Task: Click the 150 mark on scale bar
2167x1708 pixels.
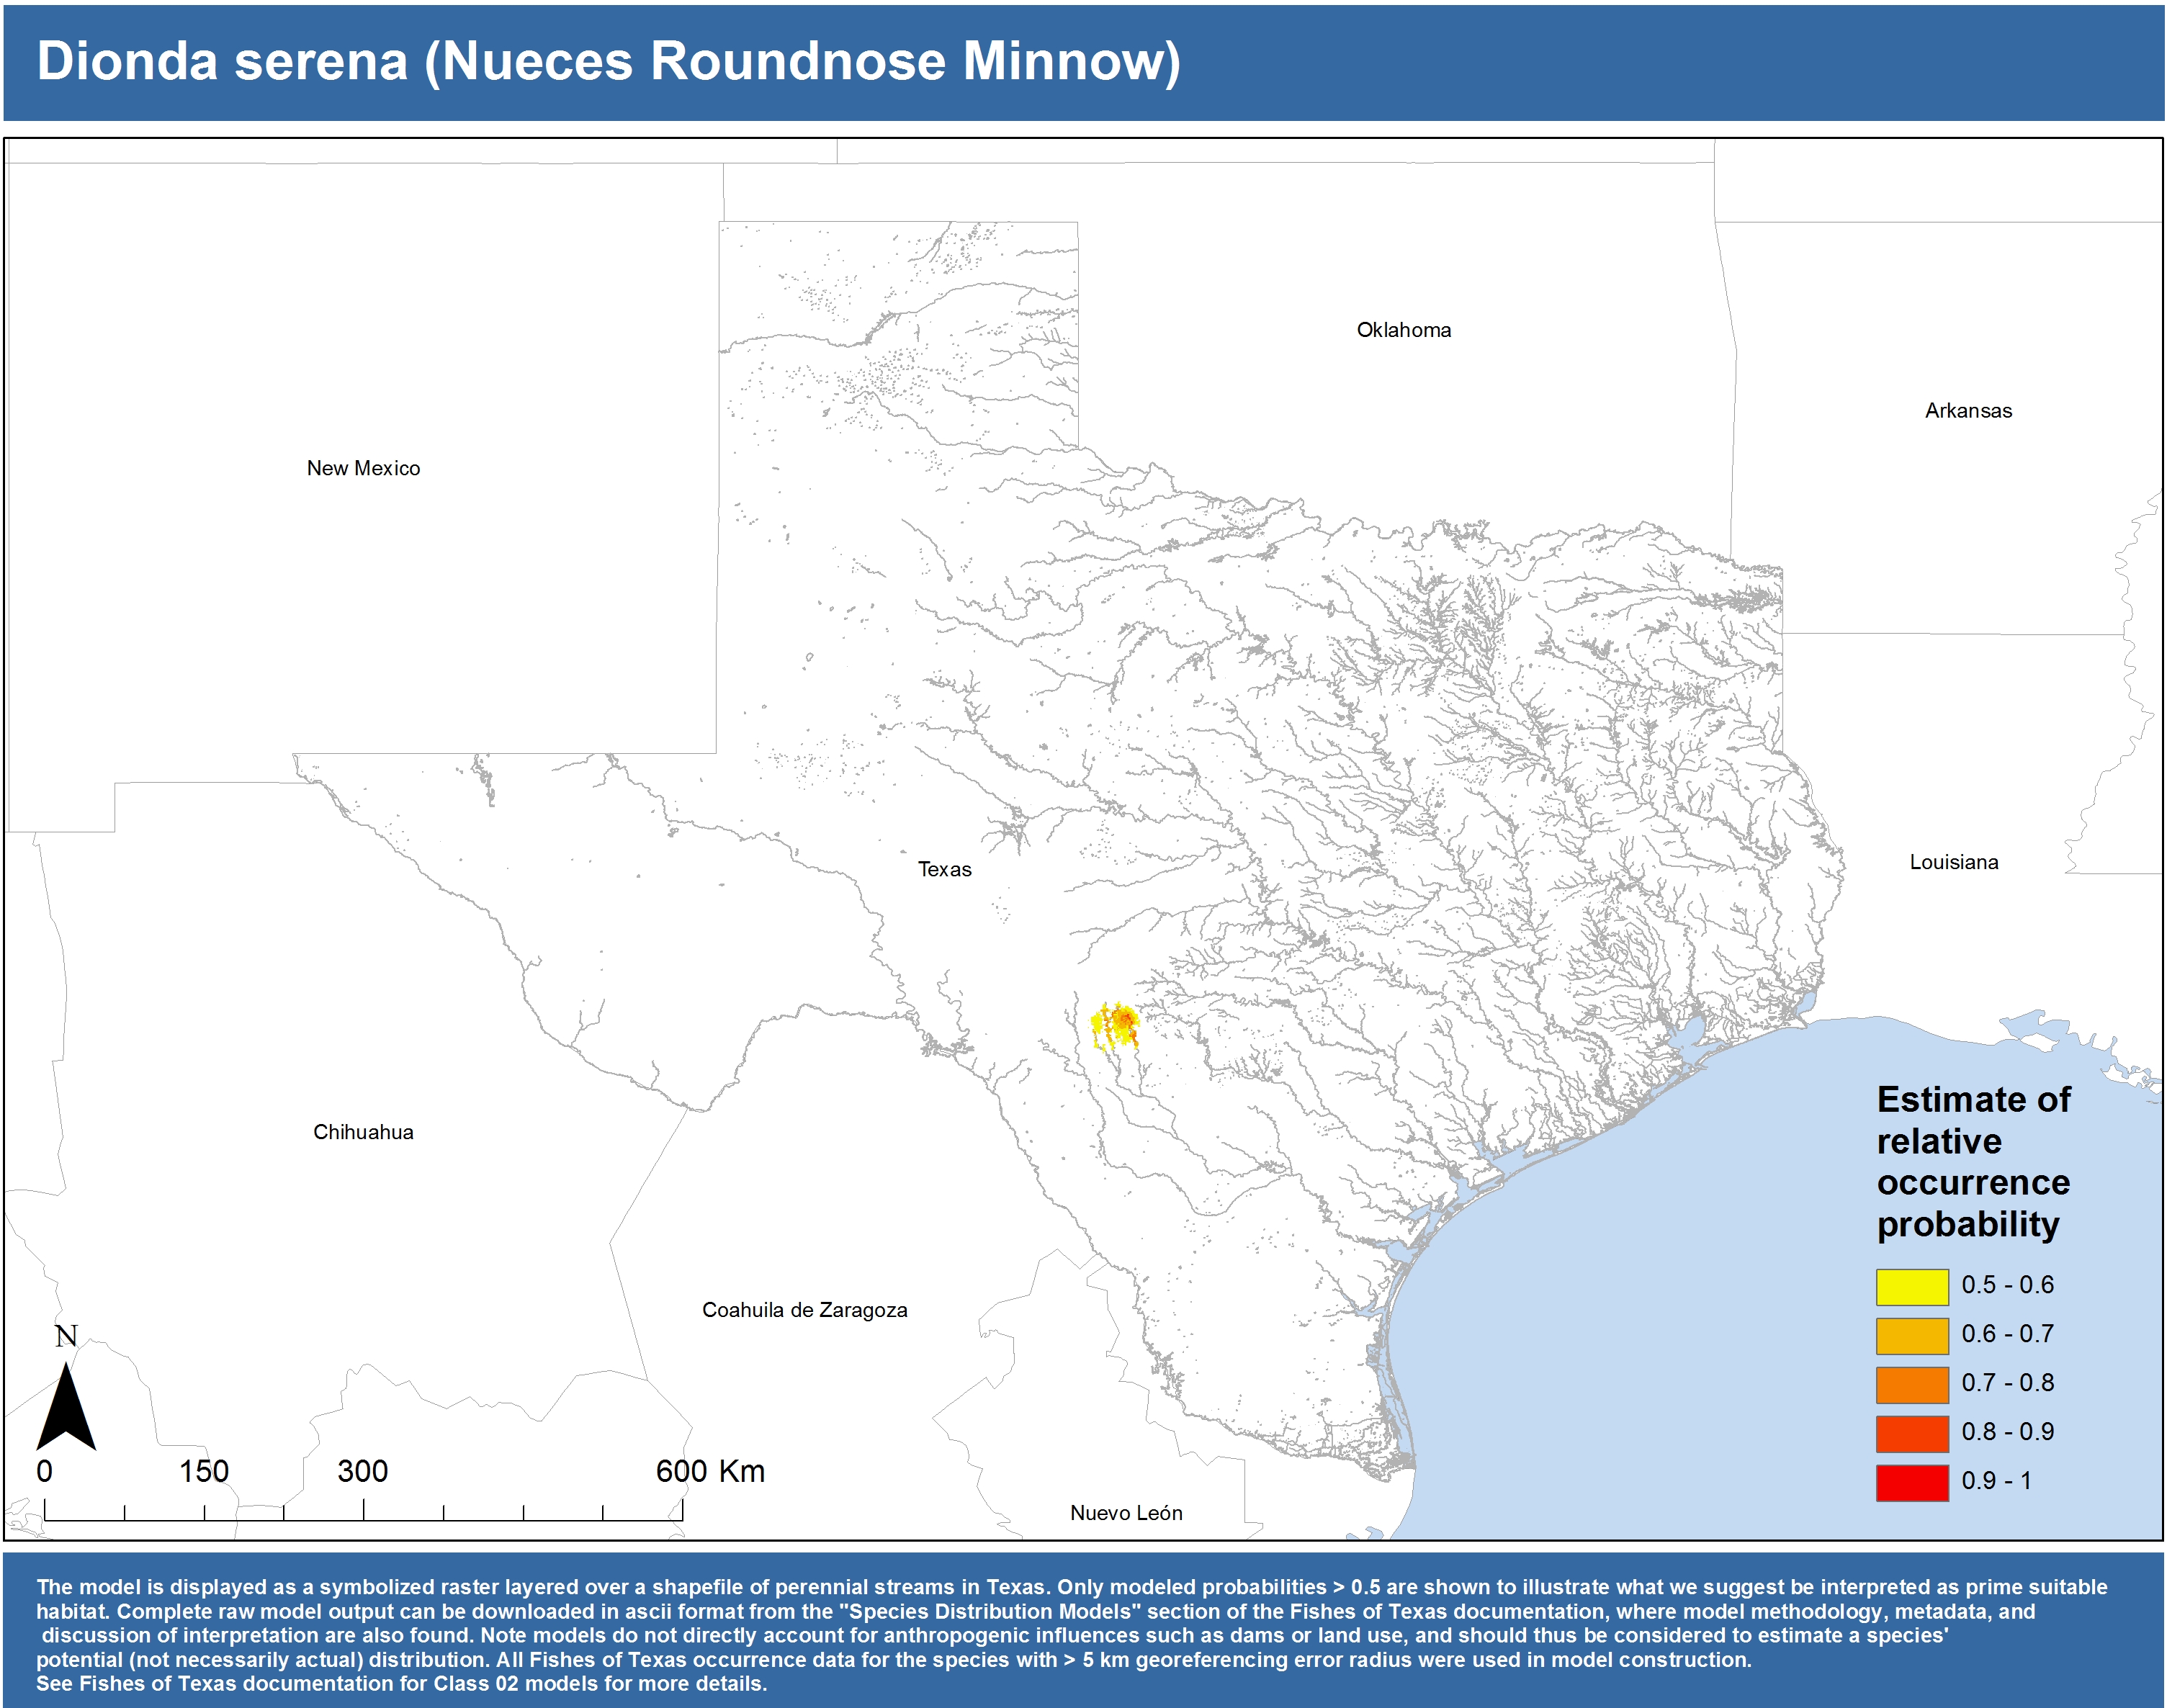Action: pyautogui.click(x=204, y=1471)
